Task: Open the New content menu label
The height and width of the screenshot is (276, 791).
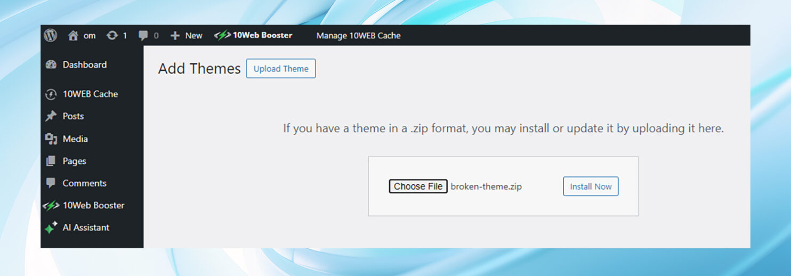Action: point(193,36)
